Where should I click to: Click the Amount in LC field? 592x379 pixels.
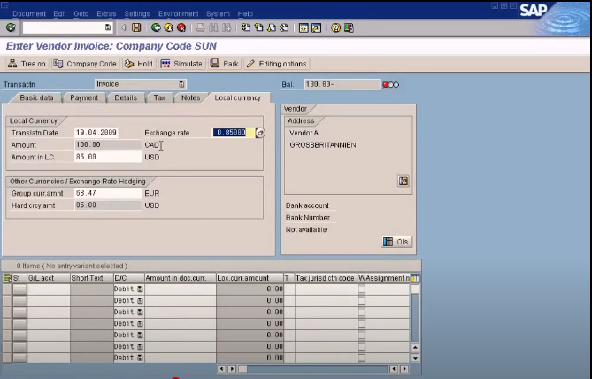108,157
